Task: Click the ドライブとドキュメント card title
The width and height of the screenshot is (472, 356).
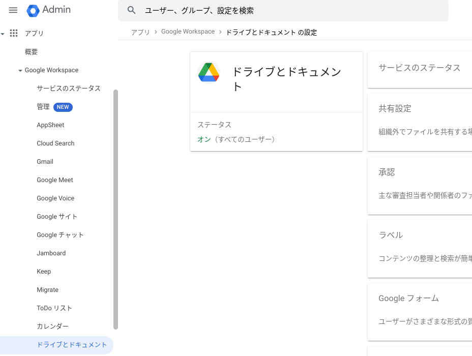Action: [x=286, y=79]
